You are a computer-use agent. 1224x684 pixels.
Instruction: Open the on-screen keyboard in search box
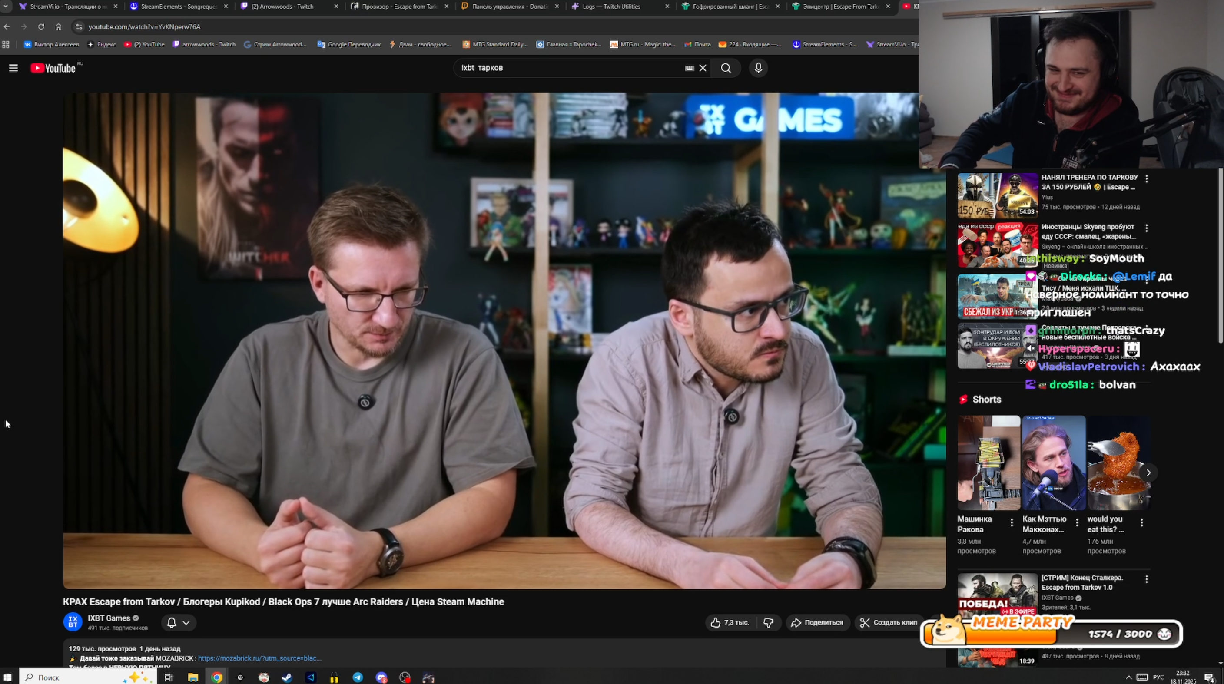coord(690,68)
